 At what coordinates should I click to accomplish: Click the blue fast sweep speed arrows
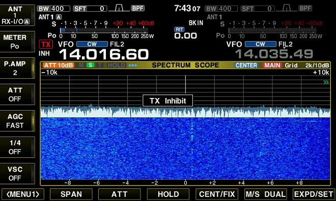(x=133, y=65)
